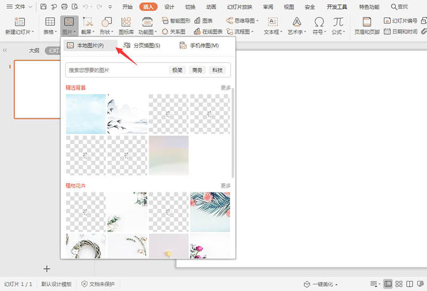427x291 pixels.
Task: Expand the quick access toolbar dropdown
Action: point(110,7)
